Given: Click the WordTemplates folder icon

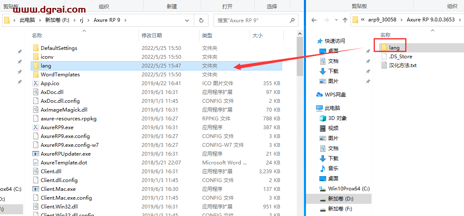Looking at the screenshot, I should (36, 75).
